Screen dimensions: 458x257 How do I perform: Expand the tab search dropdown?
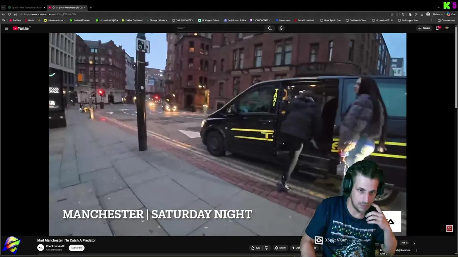click(3, 7)
